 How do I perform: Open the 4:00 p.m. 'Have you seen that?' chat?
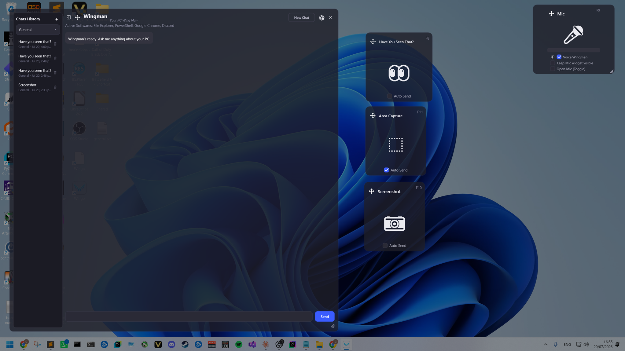[x=35, y=44]
